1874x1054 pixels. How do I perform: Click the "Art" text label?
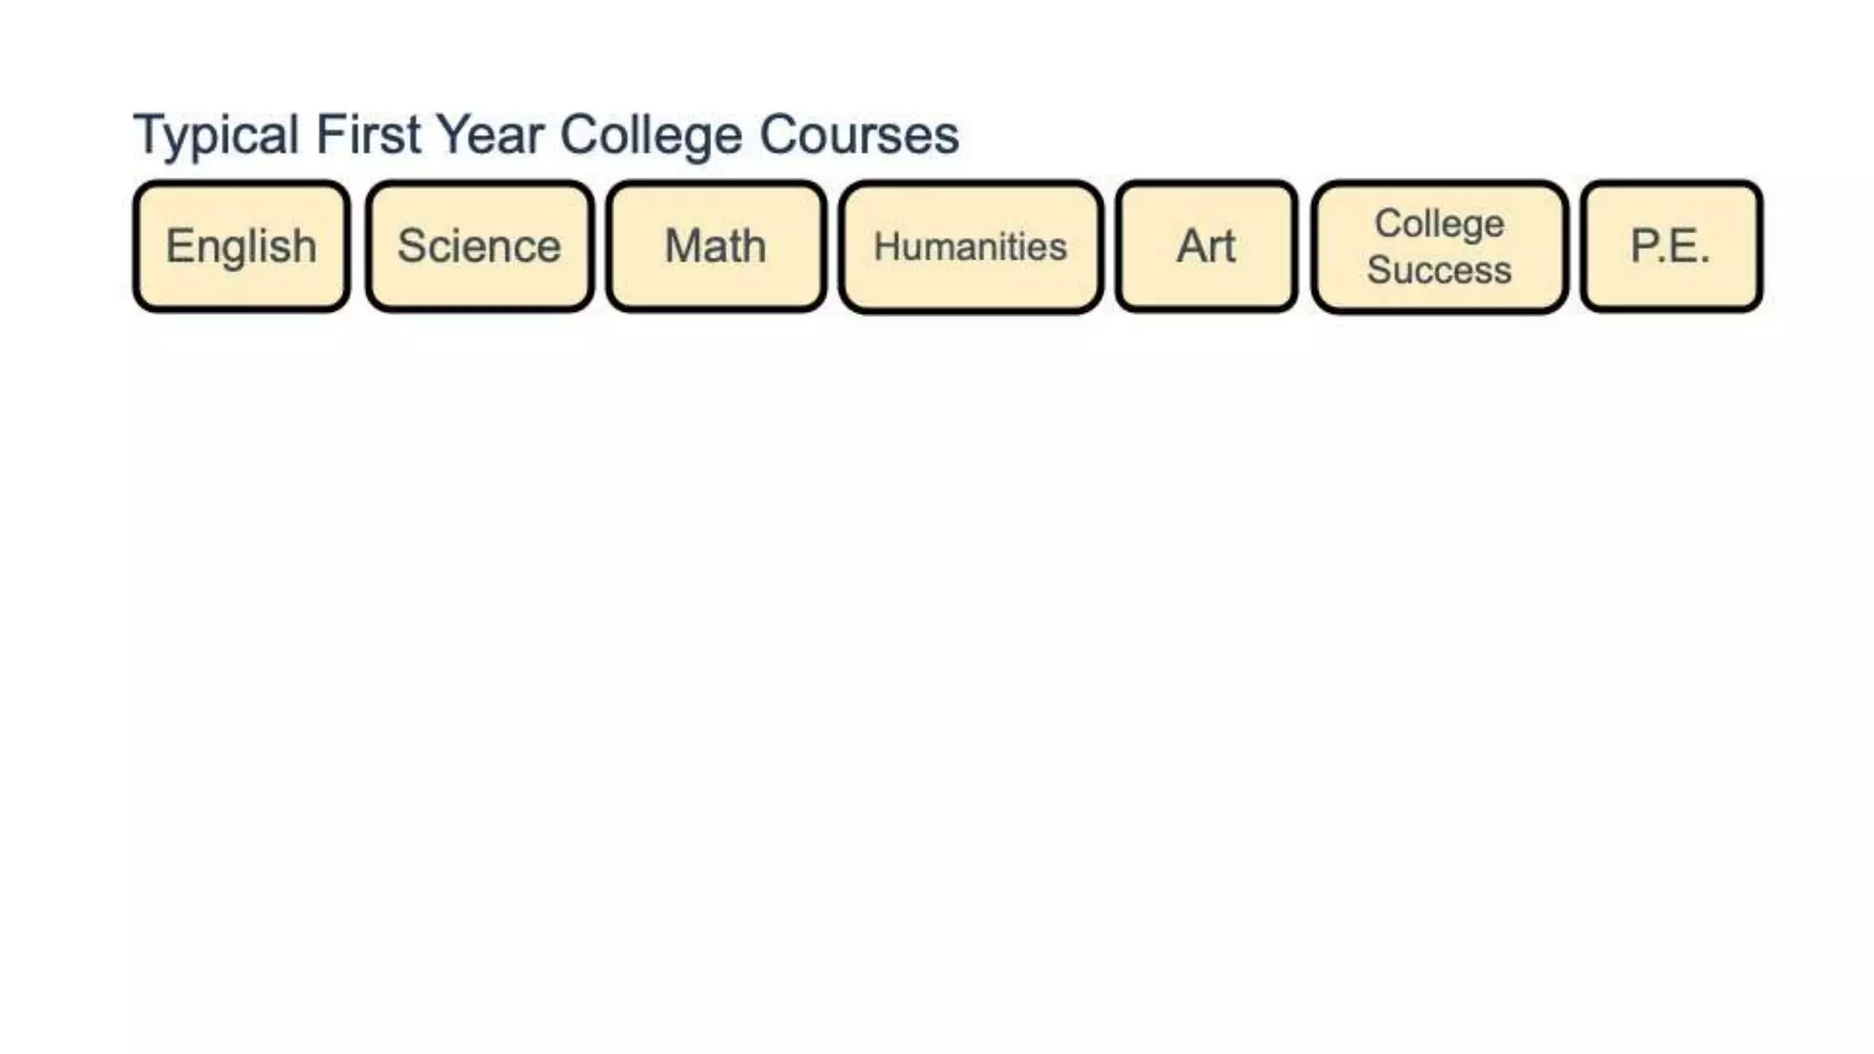pos(1206,246)
